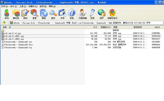This screenshot has height=101, width=164.
Task: Go up one level with the folder arrow
Action: 4,23
